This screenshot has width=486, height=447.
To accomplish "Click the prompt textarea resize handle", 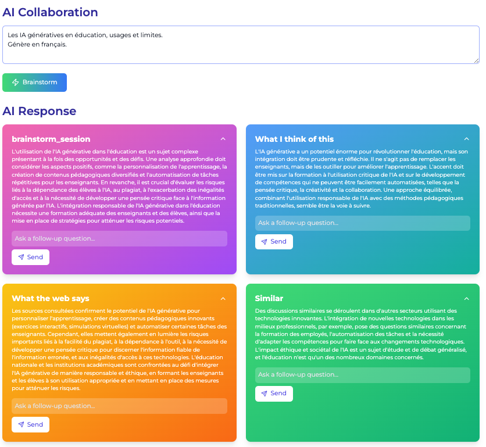I will 477,60.
